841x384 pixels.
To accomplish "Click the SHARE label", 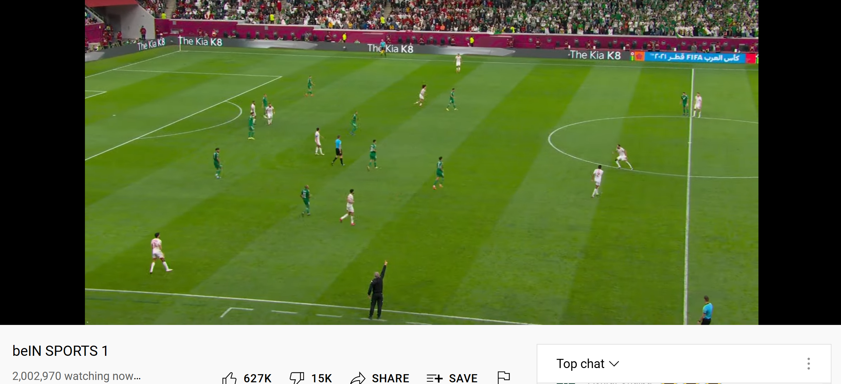I will [391, 378].
